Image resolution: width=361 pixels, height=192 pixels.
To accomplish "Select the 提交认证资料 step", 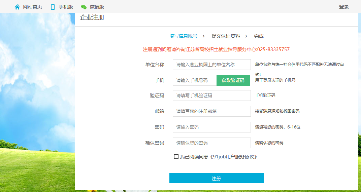I will click(x=226, y=36).
